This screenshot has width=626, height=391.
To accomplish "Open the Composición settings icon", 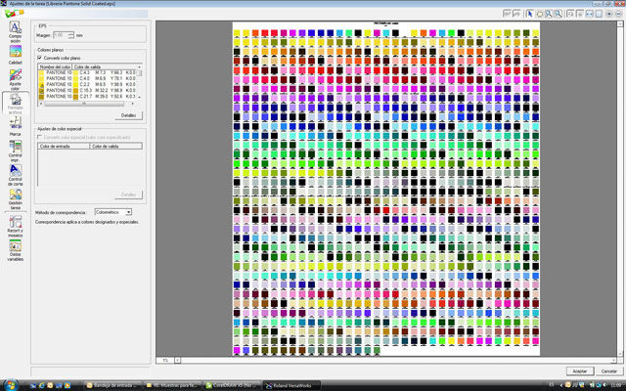I will 15,31.
